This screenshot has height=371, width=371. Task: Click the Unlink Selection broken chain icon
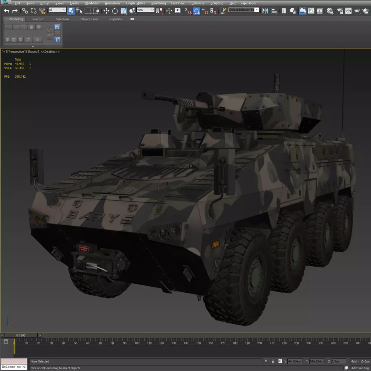click(34, 11)
